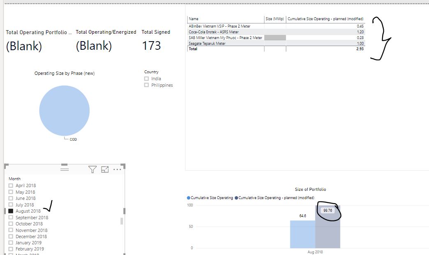Image resolution: width=429 pixels, height=255 pixels.
Task: Click the Size of Portfolio chart title
Action: 311,189
